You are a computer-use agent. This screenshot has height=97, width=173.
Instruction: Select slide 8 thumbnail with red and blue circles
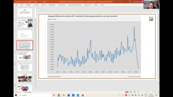(x=25, y=88)
